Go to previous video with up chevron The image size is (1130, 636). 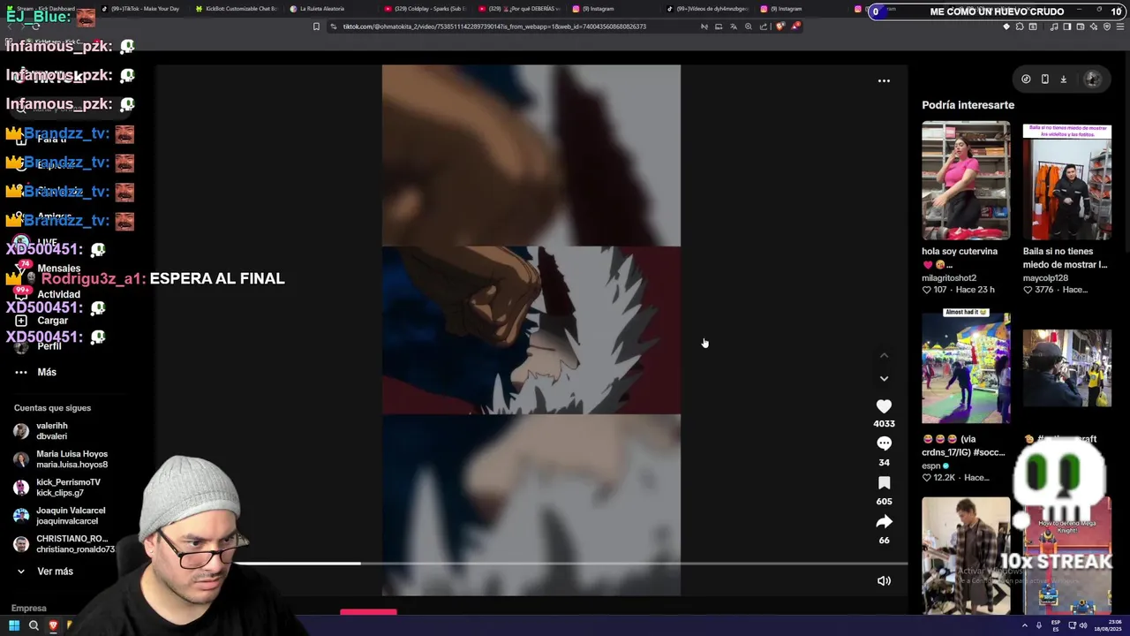884,356
